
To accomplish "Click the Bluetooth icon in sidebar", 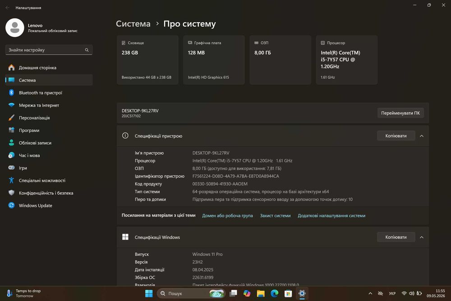I will click(12, 93).
